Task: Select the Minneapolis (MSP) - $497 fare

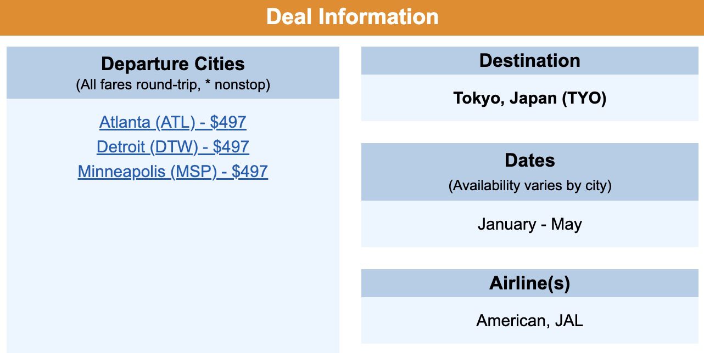Action: 173,171
